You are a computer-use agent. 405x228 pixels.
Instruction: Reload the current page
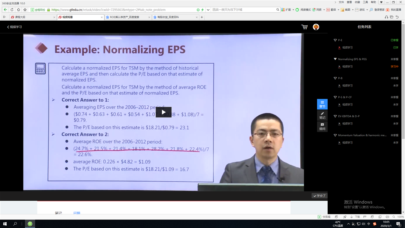click(12, 10)
